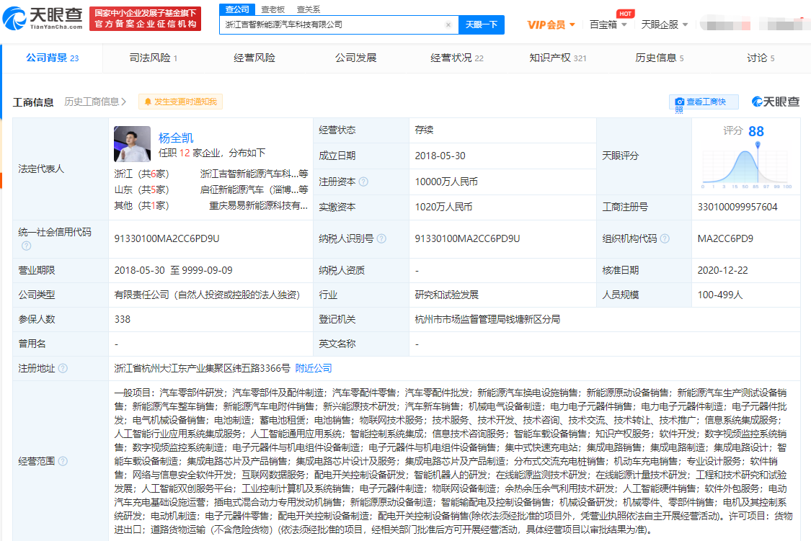Click the bell icon for change notification
The width and height of the screenshot is (811, 541).
148,102
